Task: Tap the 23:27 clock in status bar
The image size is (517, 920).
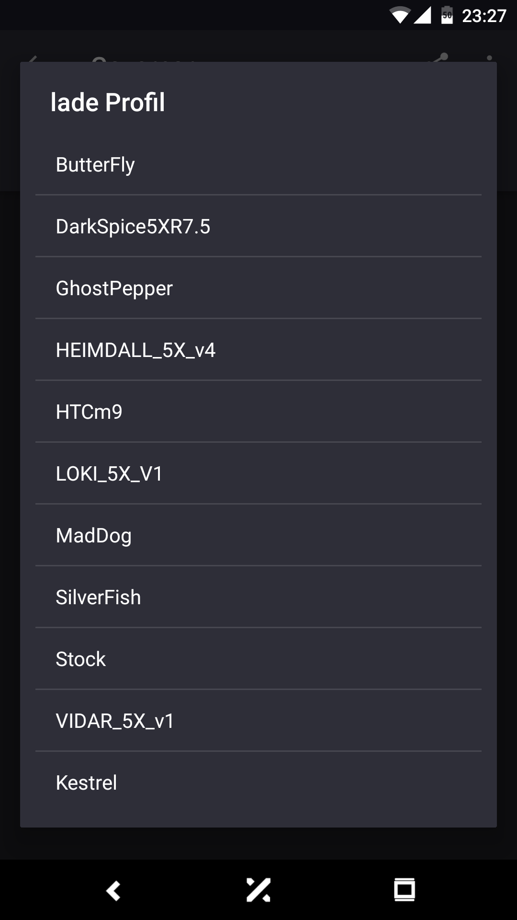Action: [x=484, y=16]
